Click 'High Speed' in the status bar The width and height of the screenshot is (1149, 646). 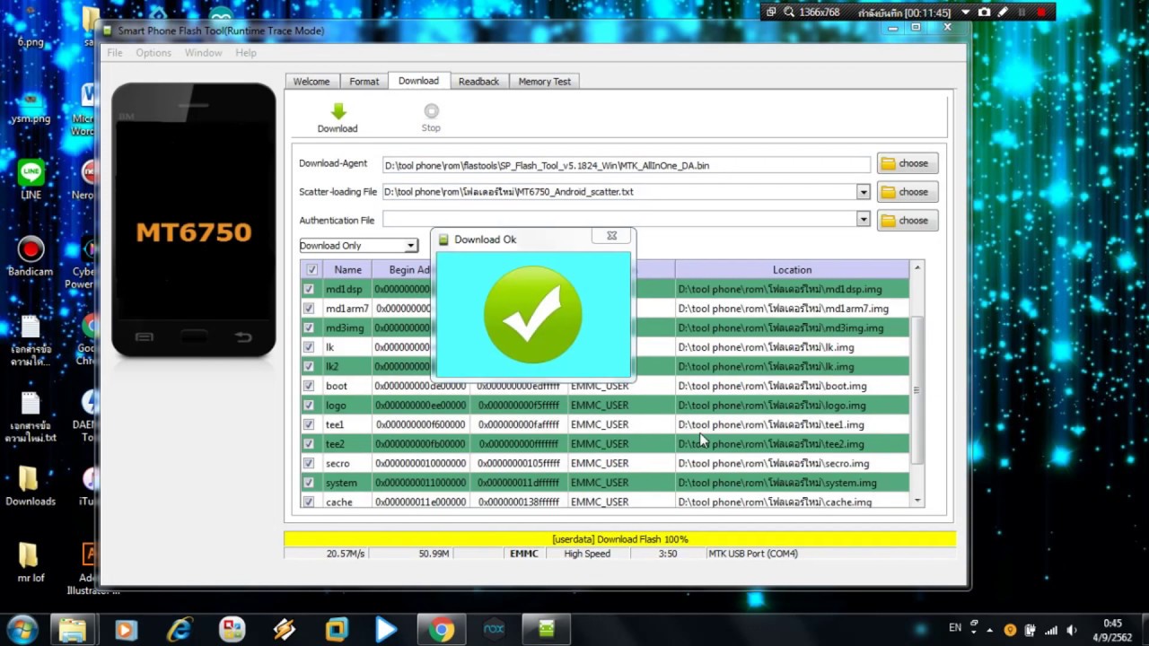pyautogui.click(x=587, y=554)
